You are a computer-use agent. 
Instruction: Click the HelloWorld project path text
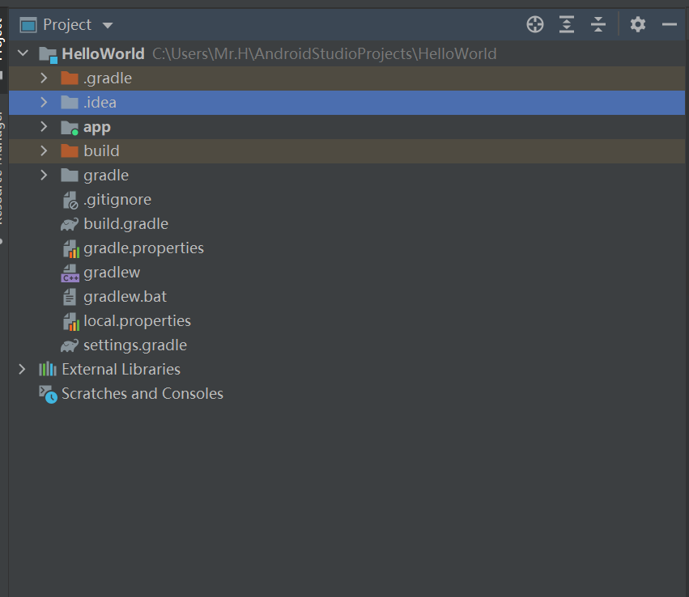(x=325, y=53)
